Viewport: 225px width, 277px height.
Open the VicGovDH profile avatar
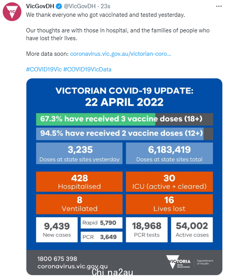tap(12, 12)
